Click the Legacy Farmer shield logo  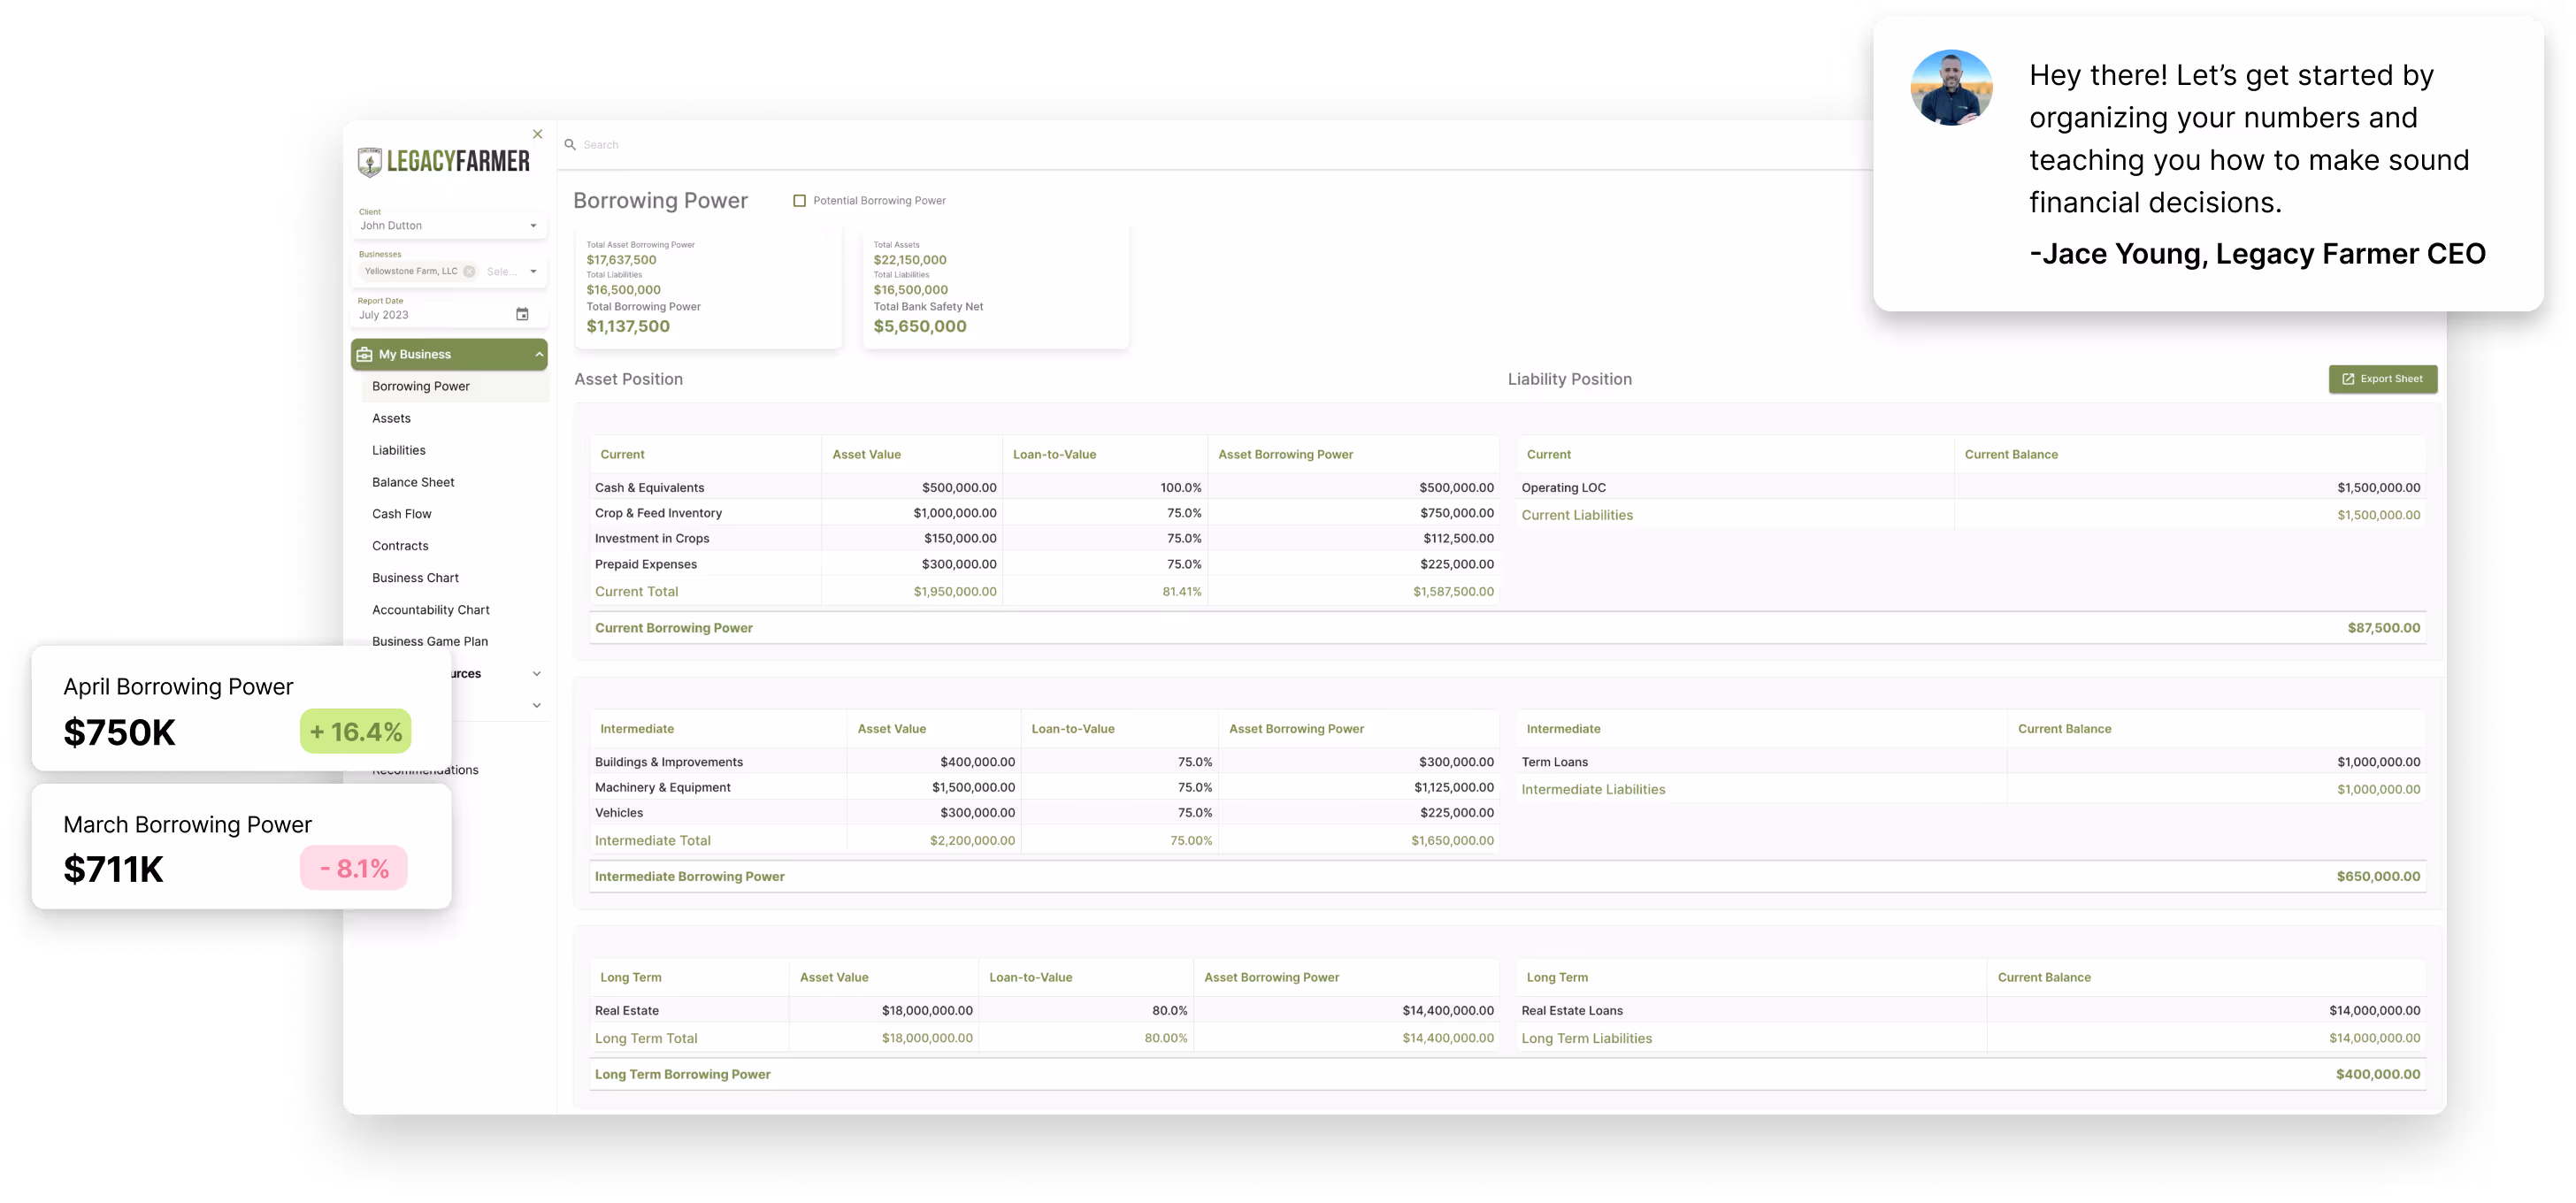[x=370, y=162]
